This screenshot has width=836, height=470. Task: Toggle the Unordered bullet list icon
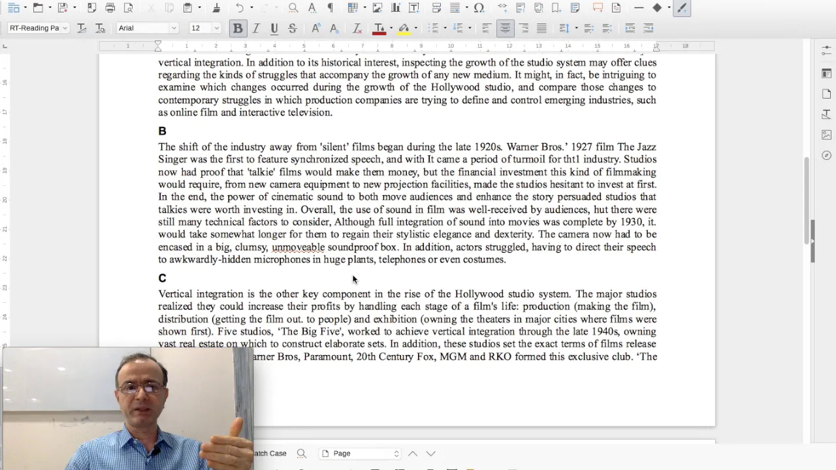coord(432,28)
